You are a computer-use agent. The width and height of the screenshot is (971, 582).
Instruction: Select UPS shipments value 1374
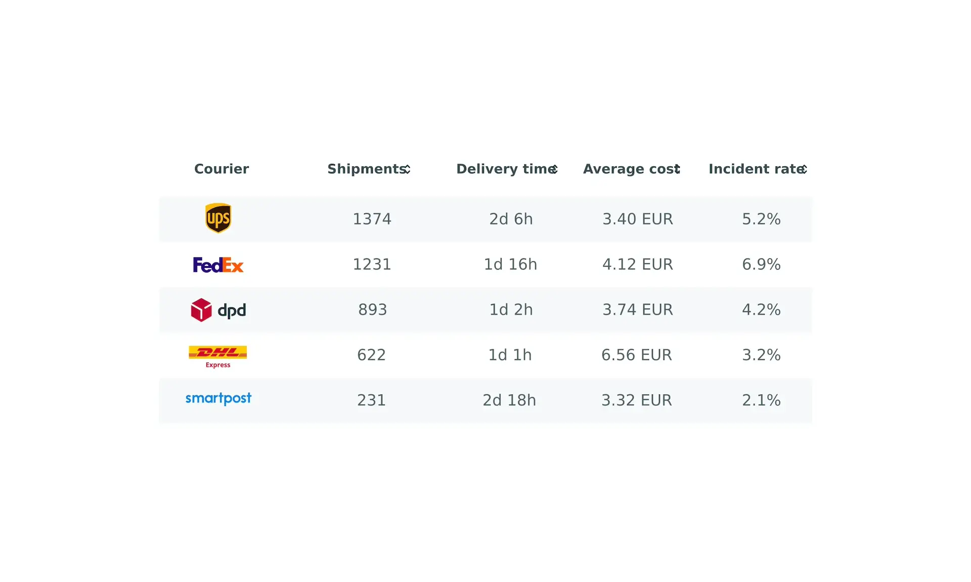pyautogui.click(x=372, y=219)
